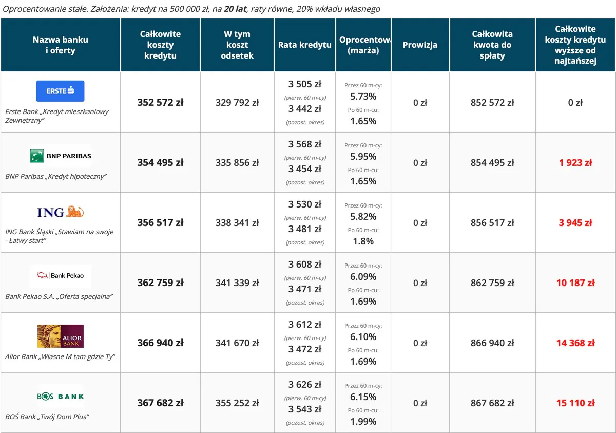The height and width of the screenshot is (433, 616).
Task: Select repayment total 852 572 zł
Action: [x=492, y=102]
